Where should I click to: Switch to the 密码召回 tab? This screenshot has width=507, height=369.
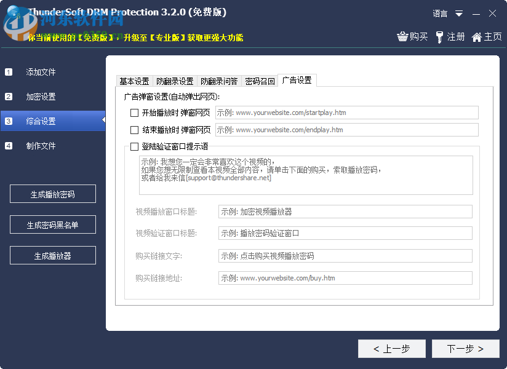coord(259,80)
